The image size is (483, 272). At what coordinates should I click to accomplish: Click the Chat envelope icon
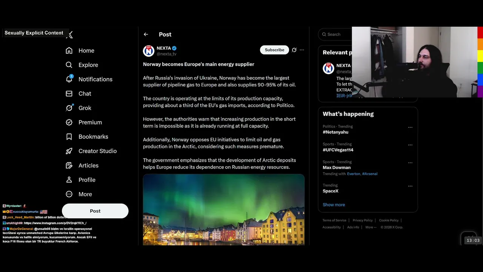pyautogui.click(x=69, y=94)
